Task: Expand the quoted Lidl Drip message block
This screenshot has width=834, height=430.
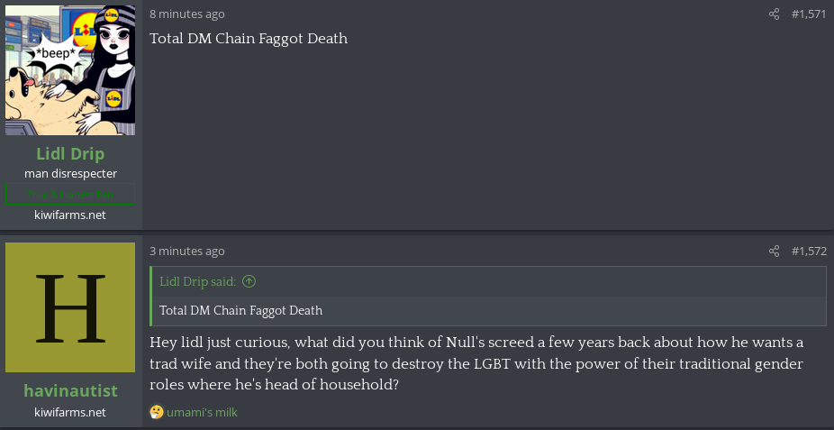Action: pyautogui.click(x=486, y=311)
